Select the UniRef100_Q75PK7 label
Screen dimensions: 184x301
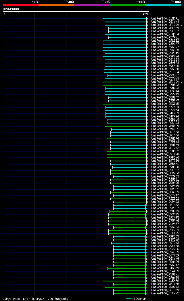165,101
